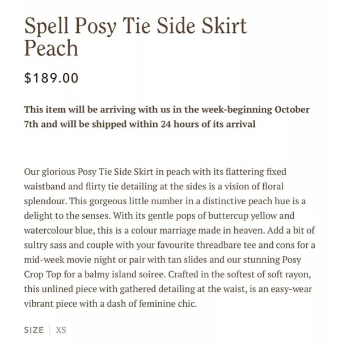The width and height of the screenshot is (342, 342).
Task: Click the word 'splendour' in the description
Action: [x=45, y=201]
